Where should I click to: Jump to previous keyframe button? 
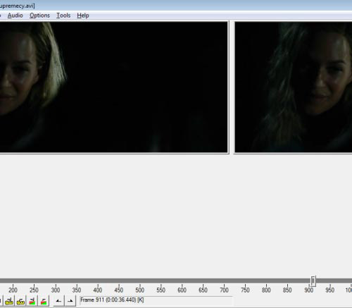click(x=9, y=301)
